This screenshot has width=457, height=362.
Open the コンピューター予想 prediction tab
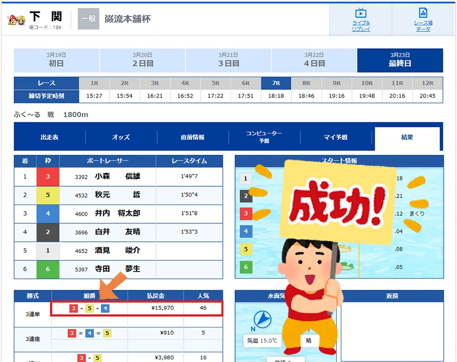click(x=264, y=138)
